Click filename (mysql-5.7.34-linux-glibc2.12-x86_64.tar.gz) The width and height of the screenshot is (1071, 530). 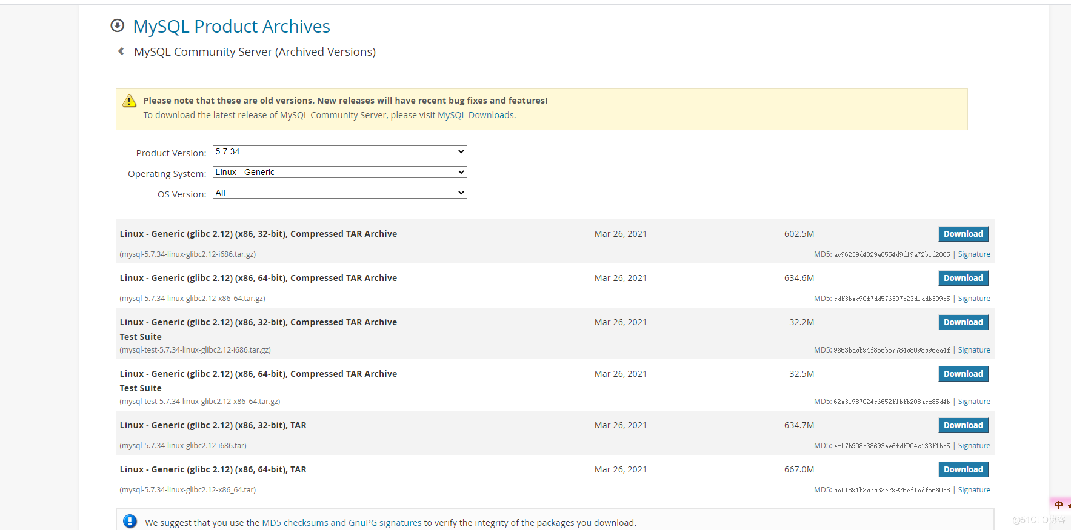coord(192,299)
